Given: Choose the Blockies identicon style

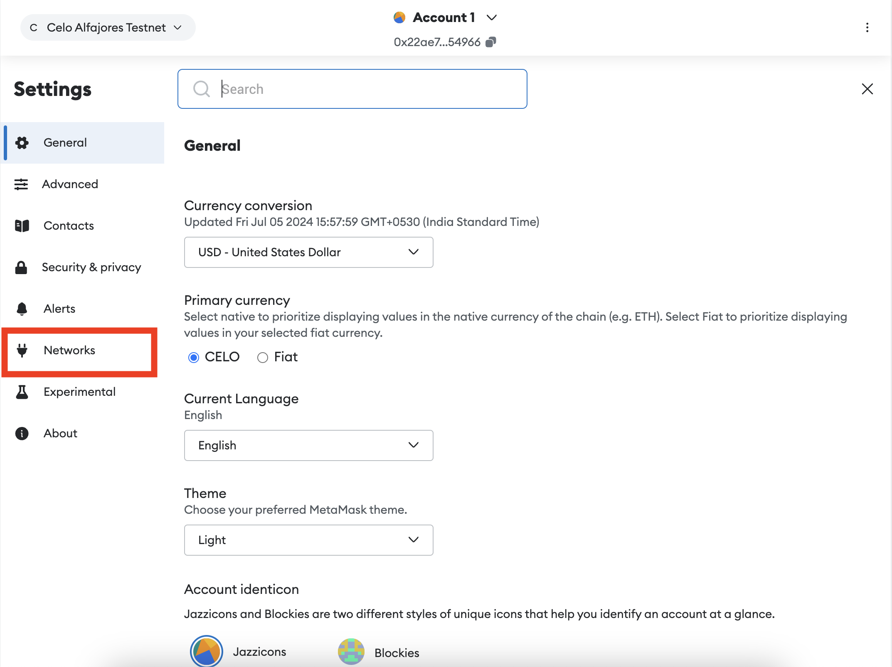Looking at the screenshot, I should point(351,652).
